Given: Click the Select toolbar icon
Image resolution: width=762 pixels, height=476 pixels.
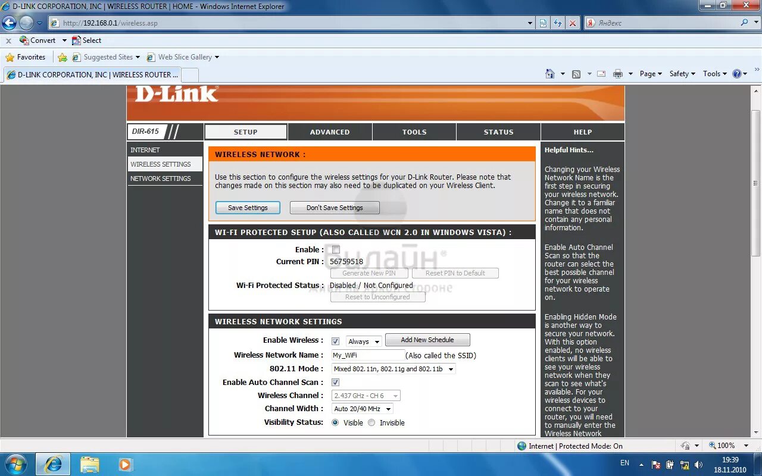Looking at the screenshot, I should (76, 40).
